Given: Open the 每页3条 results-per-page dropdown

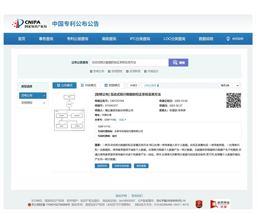Looking at the screenshot, I should [229, 85].
